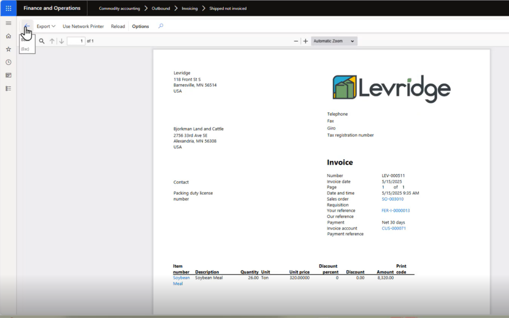Click Soybean Meal description cell

coord(209,278)
